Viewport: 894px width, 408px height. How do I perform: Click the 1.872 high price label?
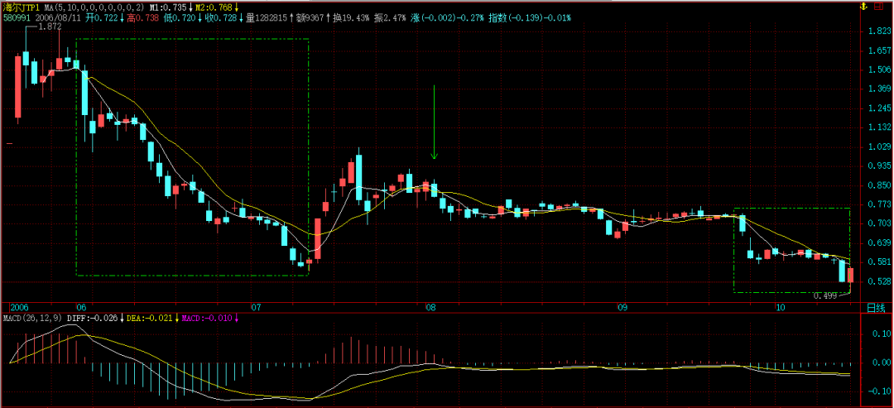tap(50, 26)
